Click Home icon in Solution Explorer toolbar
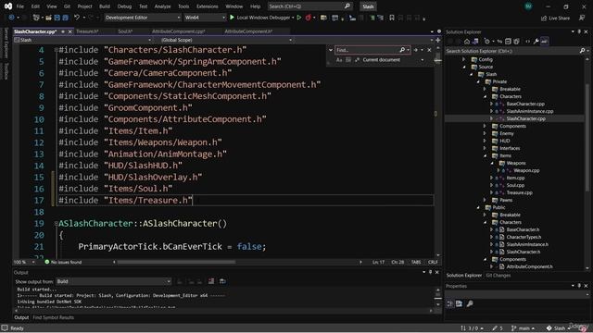Image resolution: width=593 pixels, height=333 pixels. [x=467, y=41]
